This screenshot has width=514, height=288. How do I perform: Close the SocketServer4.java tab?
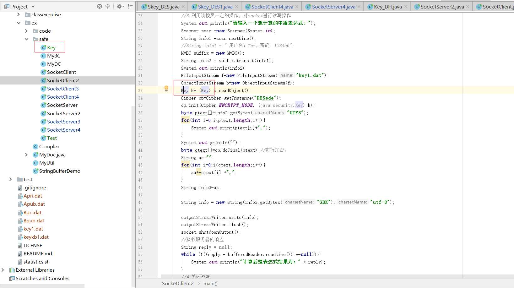click(x=359, y=7)
